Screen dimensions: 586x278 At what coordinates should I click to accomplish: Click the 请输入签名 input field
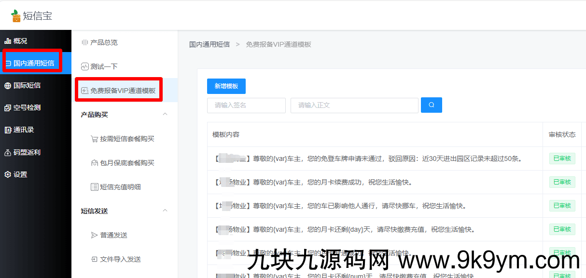coord(246,105)
